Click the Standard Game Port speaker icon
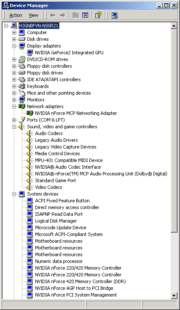180x310 pixels. tap(30, 180)
